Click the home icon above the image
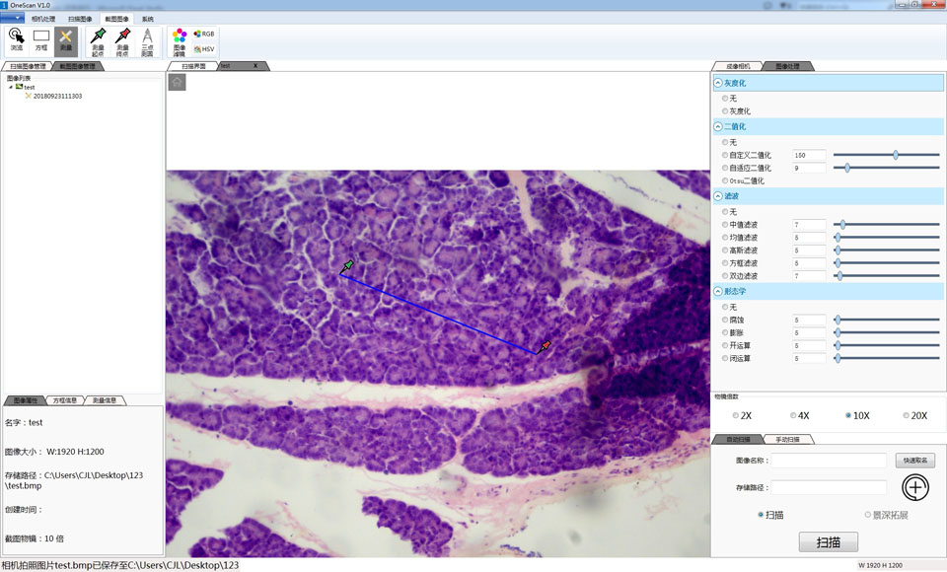 point(177,83)
